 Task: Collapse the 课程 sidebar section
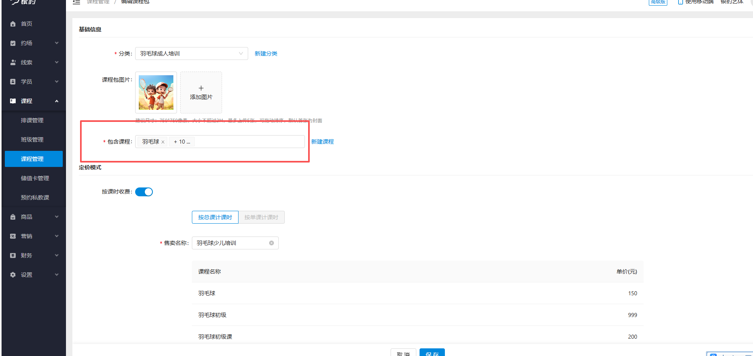57,101
